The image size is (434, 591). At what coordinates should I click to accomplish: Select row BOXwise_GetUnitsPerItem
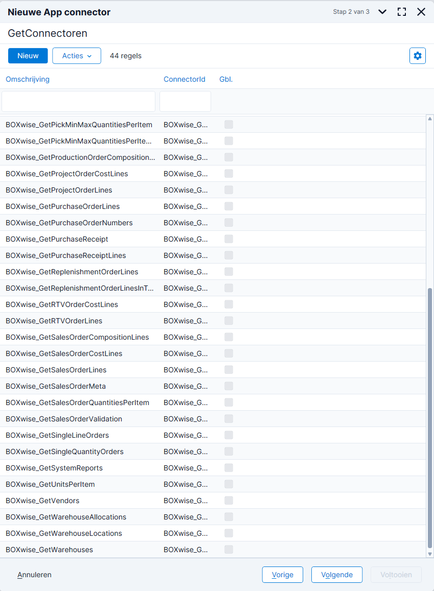(213, 484)
